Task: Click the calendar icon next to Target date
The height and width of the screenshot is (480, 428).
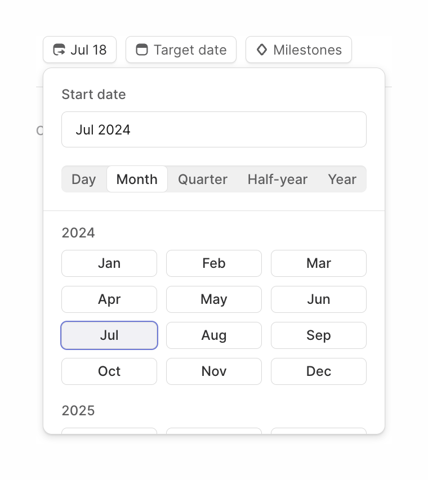Action: pyautogui.click(x=141, y=50)
